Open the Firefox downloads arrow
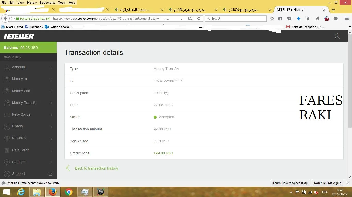Screen dimensions: 352x197 (298, 18)
